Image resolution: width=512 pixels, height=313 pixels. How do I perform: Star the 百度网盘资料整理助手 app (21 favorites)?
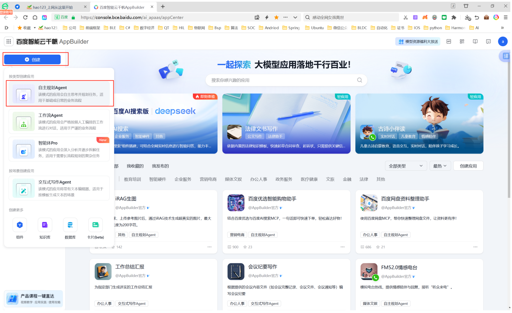coord(378,247)
